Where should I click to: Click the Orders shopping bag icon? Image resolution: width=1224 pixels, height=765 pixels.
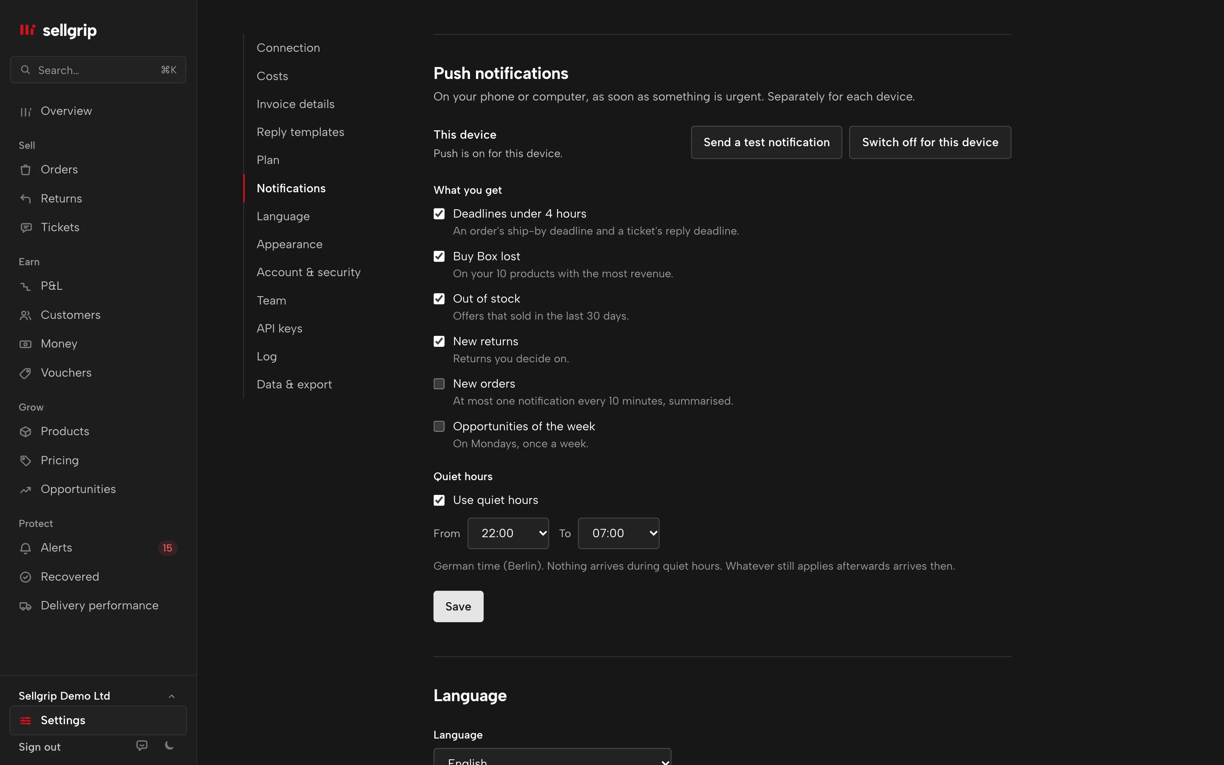pyautogui.click(x=25, y=170)
